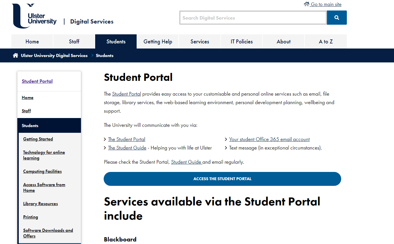
Task: Click Student Guide link in reminder sentence
Action: tap(186, 162)
